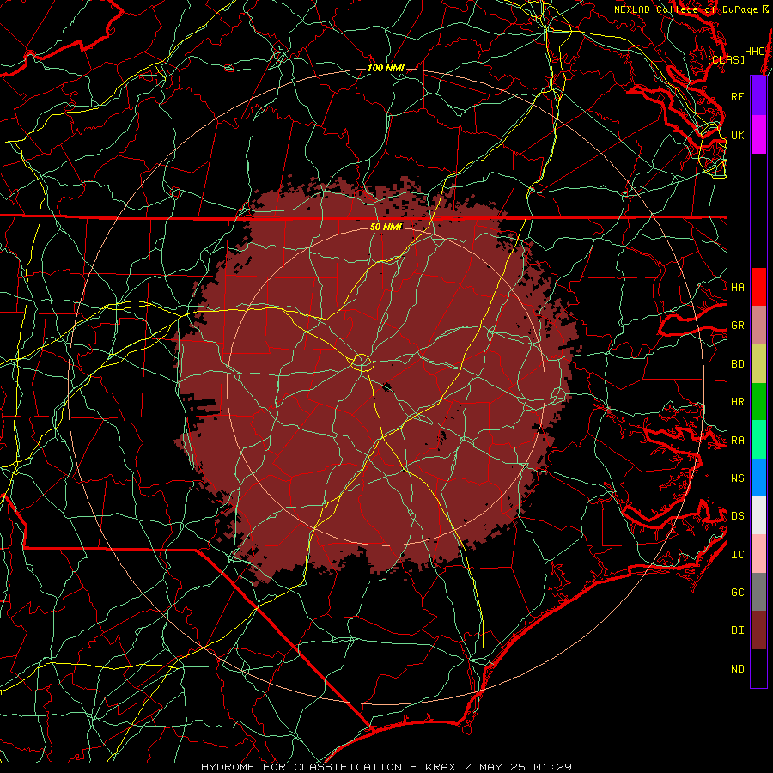Click the purple RF legend color swatch
The image size is (773, 773).
click(758, 96)
